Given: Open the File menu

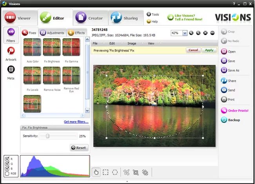Looking at the screenshot, I should [95, 44].
